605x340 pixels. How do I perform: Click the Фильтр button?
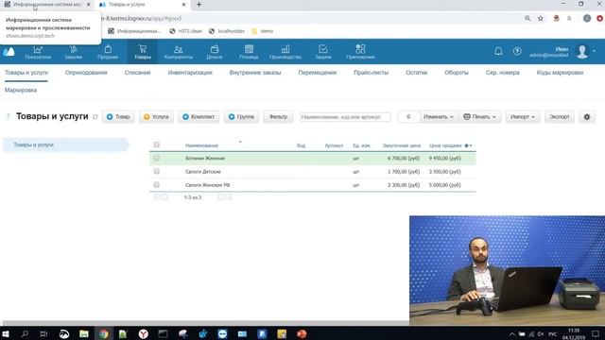[278, 117]
